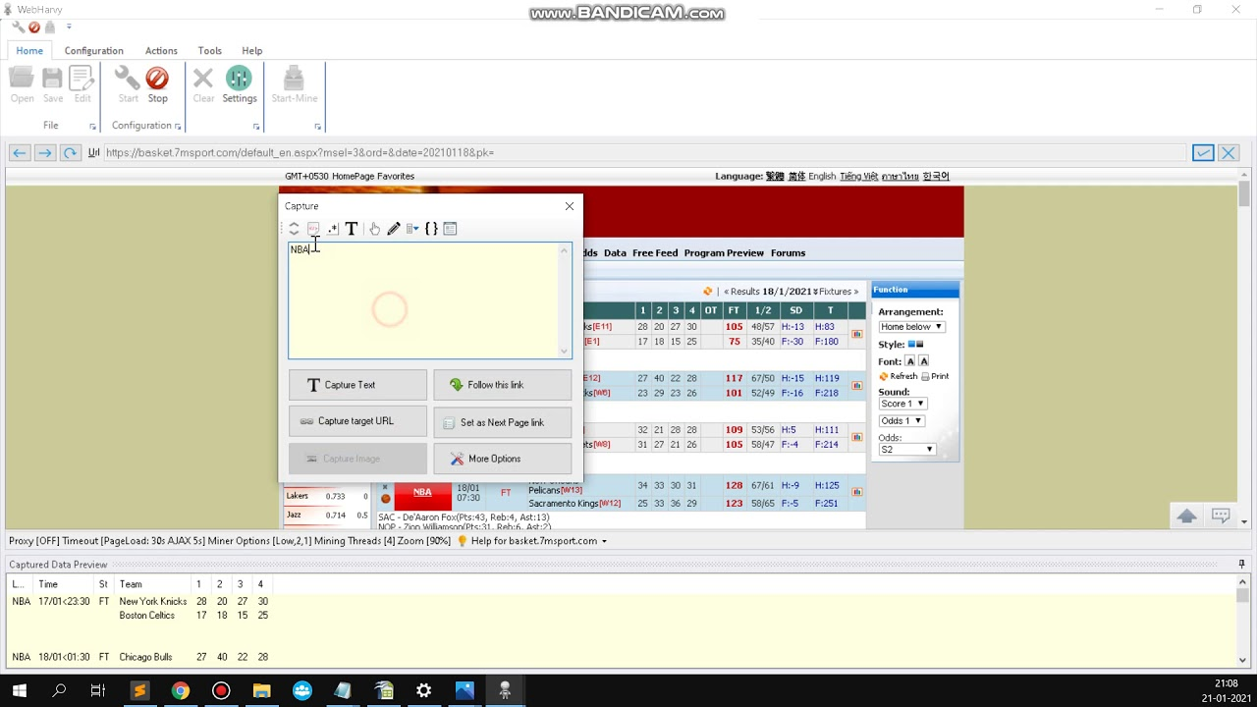Click the blue checkmark navigate button
Image resolution: width=1257 pixels, height=707 pixels.
[x=1203, y=152]
